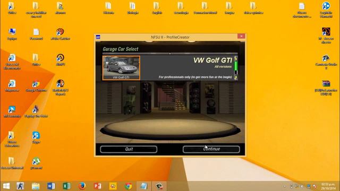Image resolution: width=340 pixels, height=191 pixels.
Task: Open Counter-Strike from the taskbar
Action: [x=20, y=186]
